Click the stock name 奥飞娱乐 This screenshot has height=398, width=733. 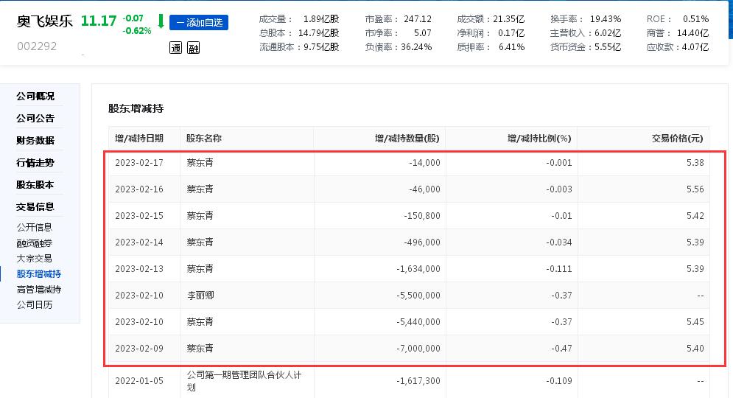click(45, 21)
